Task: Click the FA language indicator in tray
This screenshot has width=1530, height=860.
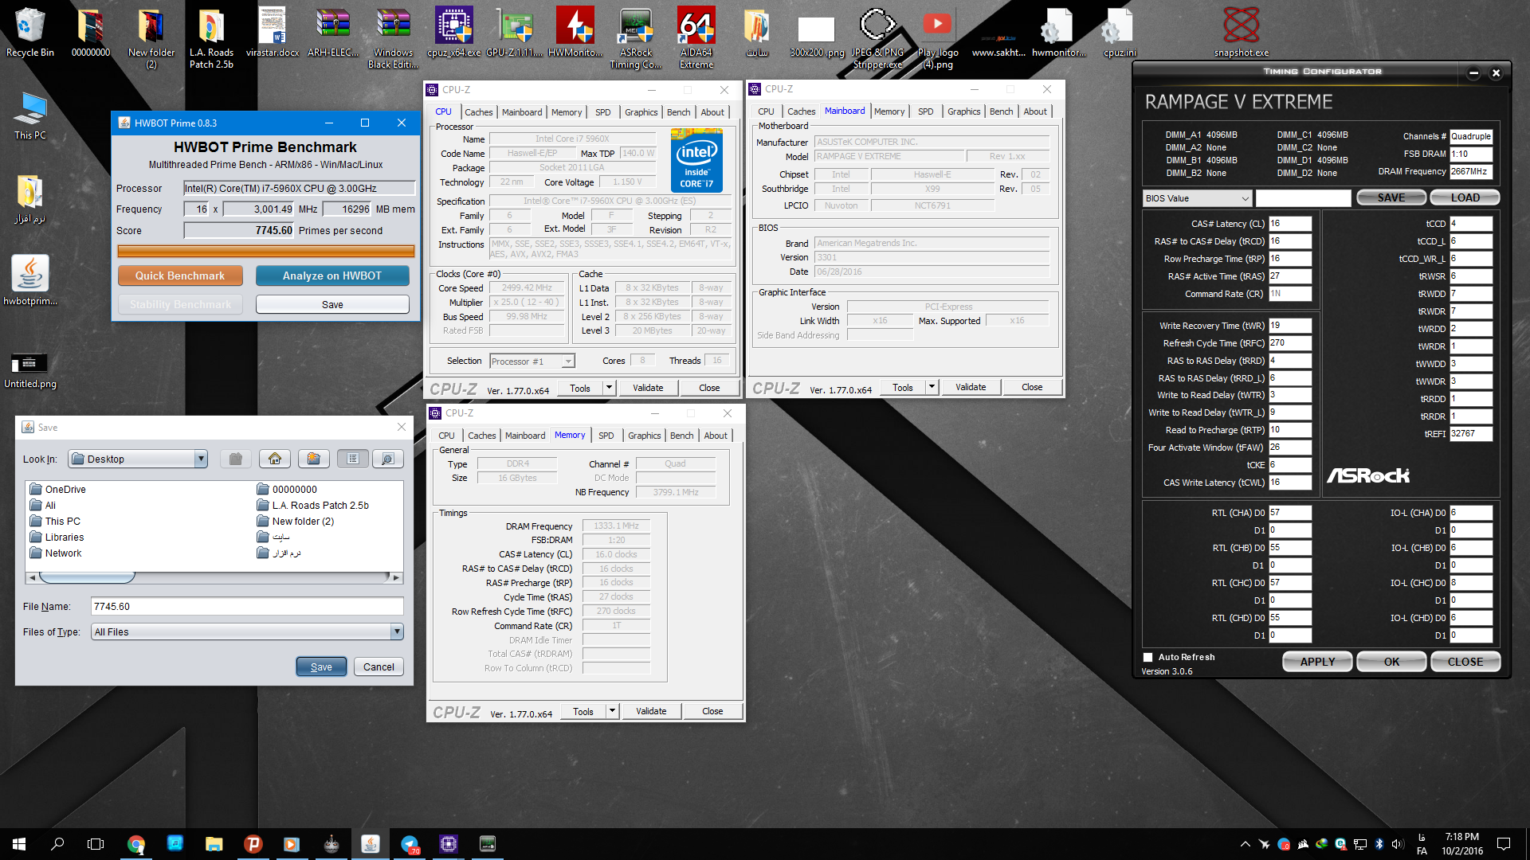Action: pyautogui.click(x=1422, y=851)
